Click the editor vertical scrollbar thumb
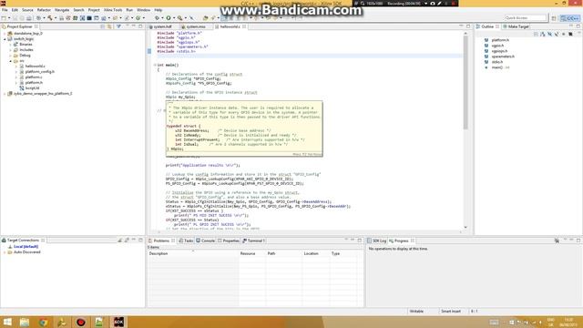Screen dimensions: 583x328 [465, 82]
